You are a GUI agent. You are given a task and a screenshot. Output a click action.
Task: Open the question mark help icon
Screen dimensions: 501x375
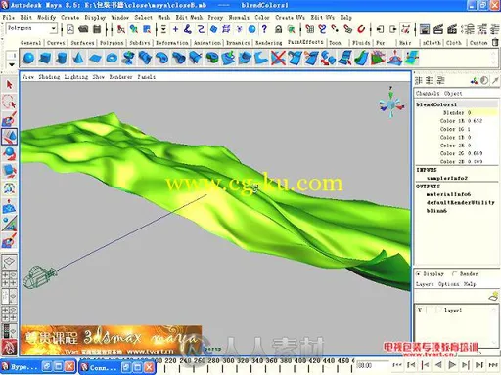point(264,29)
